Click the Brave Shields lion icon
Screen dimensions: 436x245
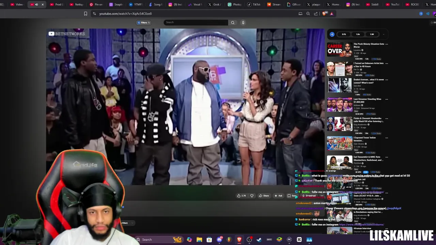click(324, 14)
